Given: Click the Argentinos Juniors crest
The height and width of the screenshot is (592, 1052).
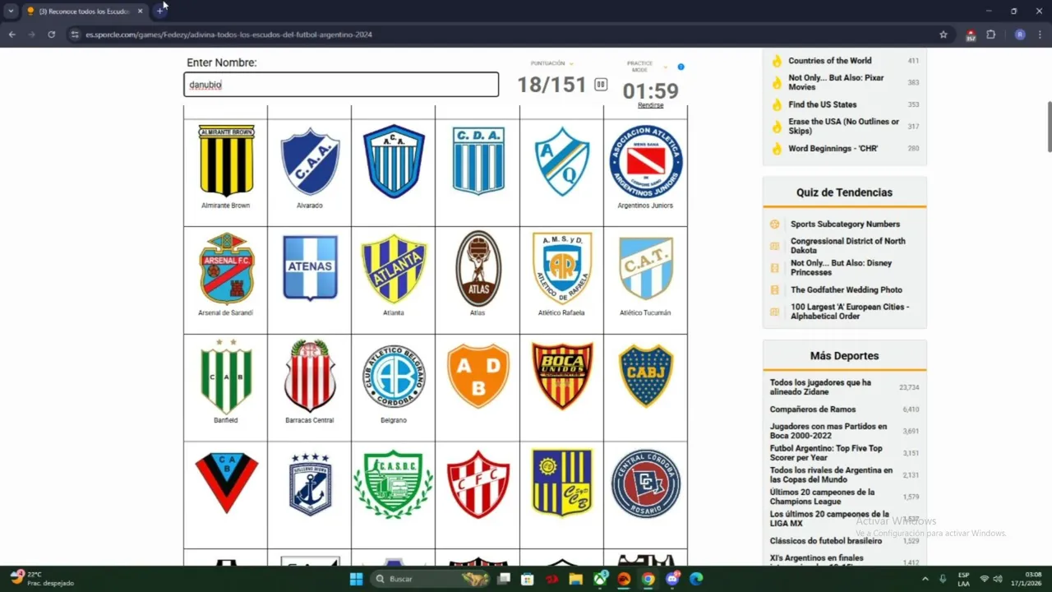Looking at the screenshot, I should [x=645, y=161].
